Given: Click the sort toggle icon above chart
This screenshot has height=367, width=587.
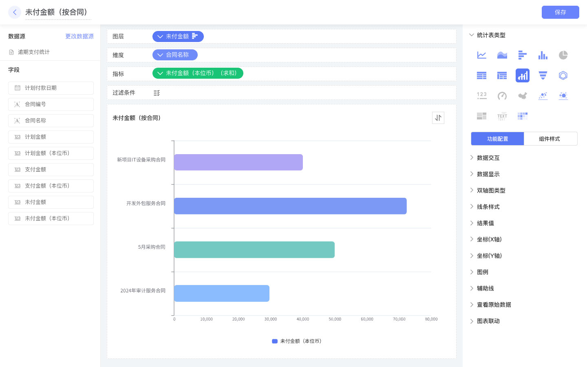Looking at the screenshot, I should [438, 118].
